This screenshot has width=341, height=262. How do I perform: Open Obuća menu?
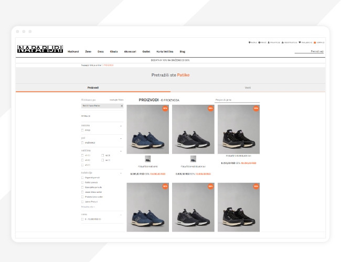point(114,51)
